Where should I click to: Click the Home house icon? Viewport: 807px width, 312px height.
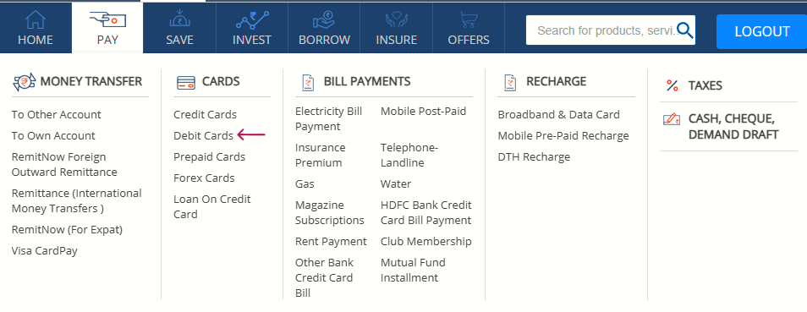coord(36,20)
